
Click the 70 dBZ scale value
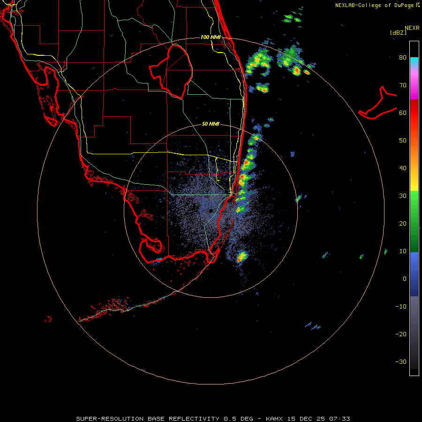[x=403, y=85]
